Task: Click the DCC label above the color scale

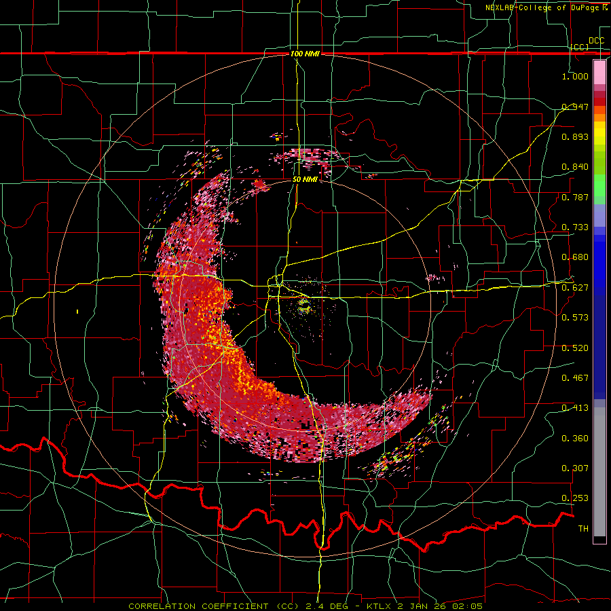Action: point(597,41)
